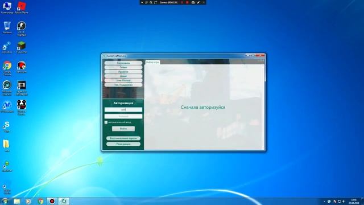The width and height of the screenshot is (364, 205).
Task: Open the recording toolbar dropdown arrow
Action: click(142, 2)
